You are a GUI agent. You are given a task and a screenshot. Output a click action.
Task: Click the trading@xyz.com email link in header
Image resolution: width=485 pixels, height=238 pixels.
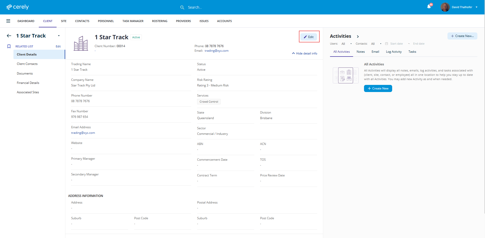coord(216,51)
